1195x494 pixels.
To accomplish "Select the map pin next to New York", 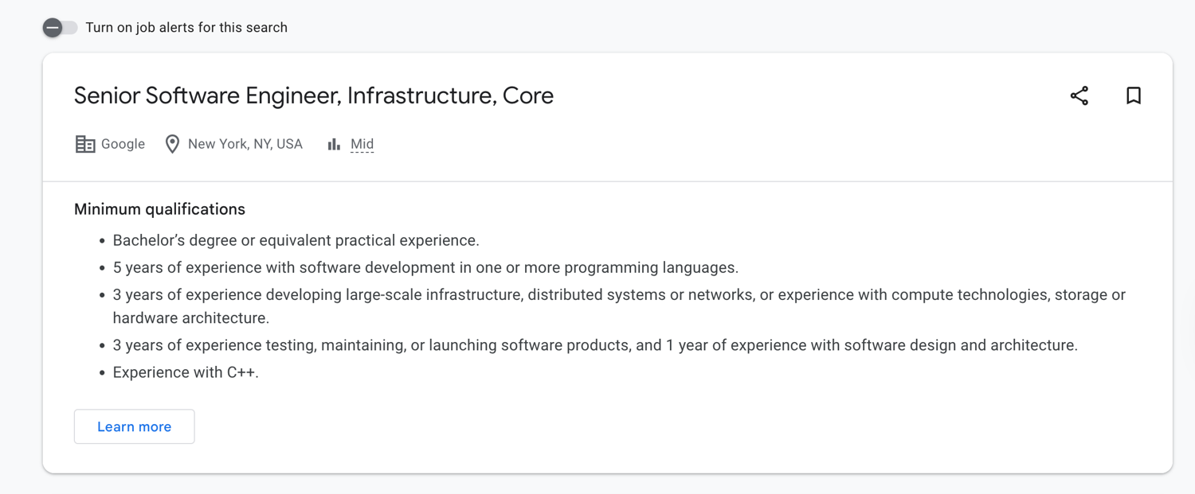I will [x=172, y=143].
